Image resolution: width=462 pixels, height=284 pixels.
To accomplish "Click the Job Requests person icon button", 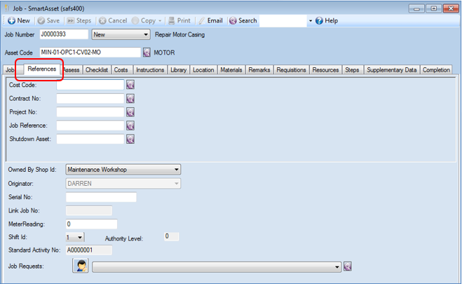I will click(x=81, y=266).
